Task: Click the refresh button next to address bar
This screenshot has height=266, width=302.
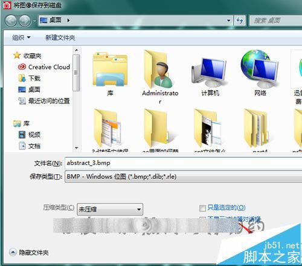Action: click(x=240, y=21)
